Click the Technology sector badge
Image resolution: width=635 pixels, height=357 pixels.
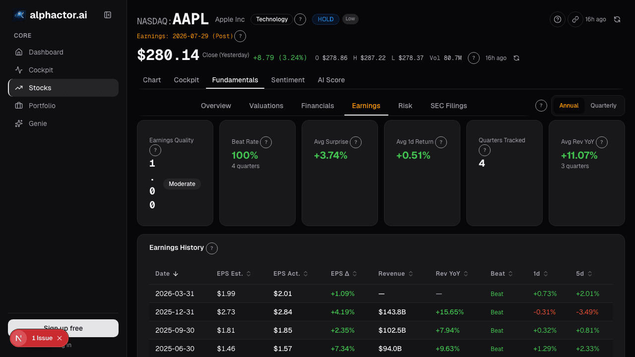tap(272, 19)
